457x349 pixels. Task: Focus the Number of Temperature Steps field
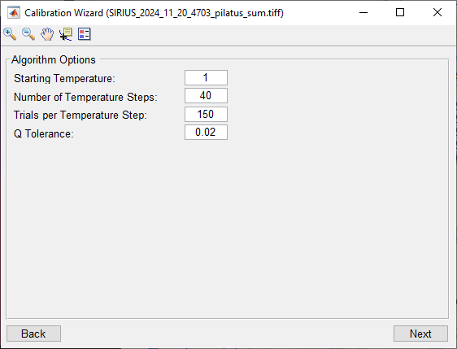pyautogui.click(x=206, y=96)
